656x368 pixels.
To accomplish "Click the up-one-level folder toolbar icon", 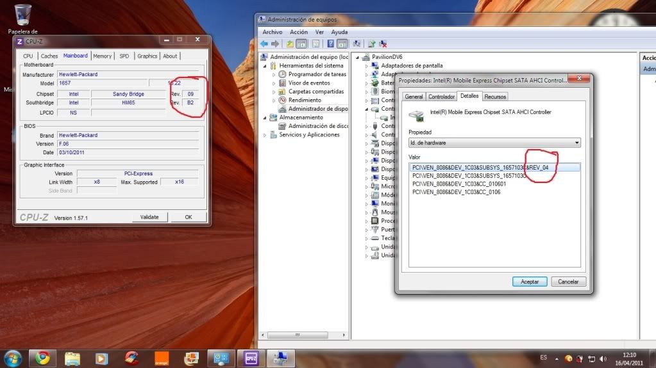I will (289, 44).
